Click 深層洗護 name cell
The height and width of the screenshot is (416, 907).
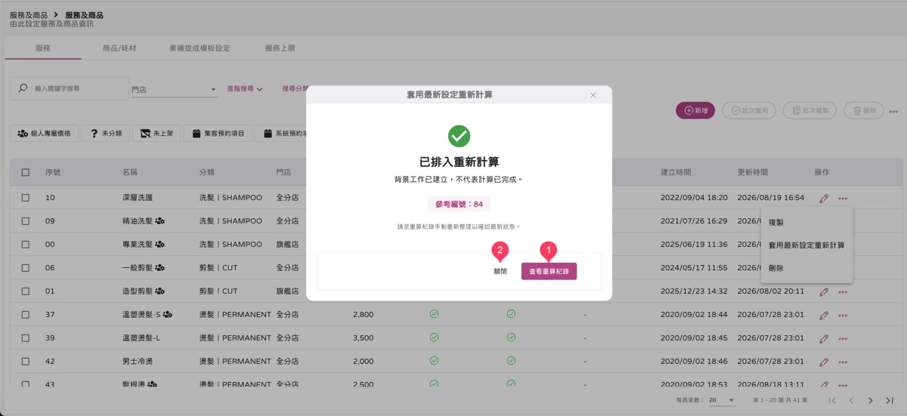[138, 198]
